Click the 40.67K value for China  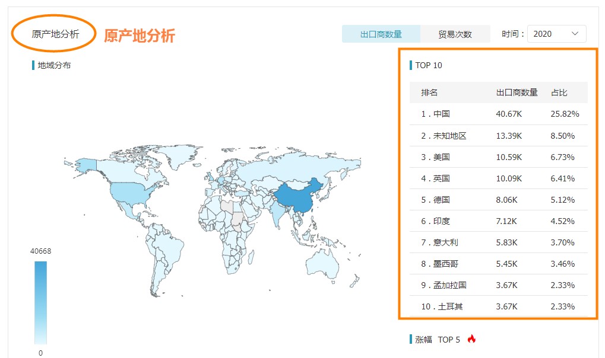tap(509, 114)
